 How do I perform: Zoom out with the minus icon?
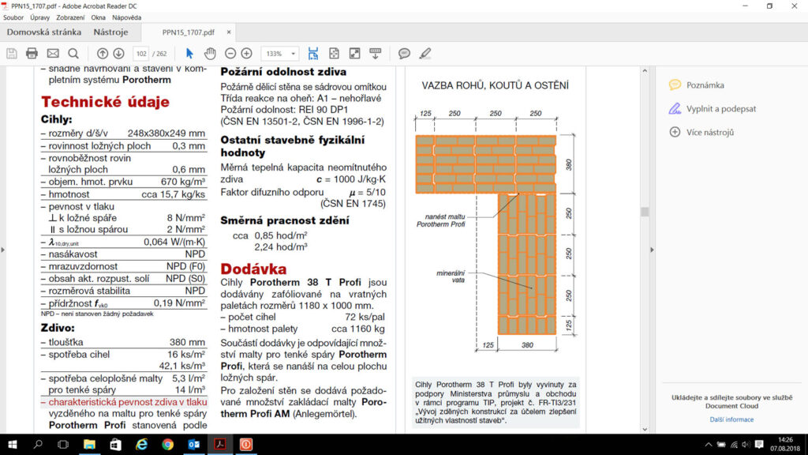(x=230, y=53)
